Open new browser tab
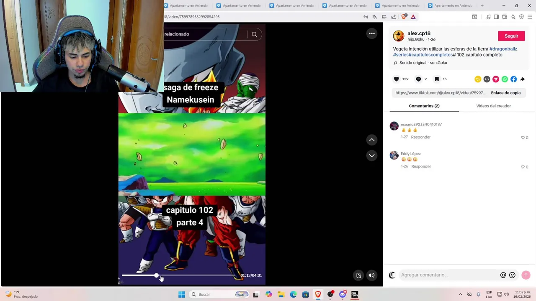This screenshot has height=301, width=536. pos(482,5)
